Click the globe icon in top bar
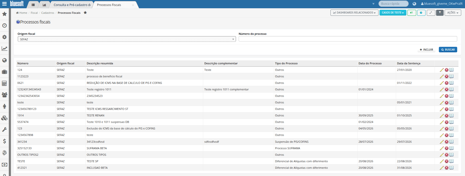Screen dimensions: 465x176 414,4
